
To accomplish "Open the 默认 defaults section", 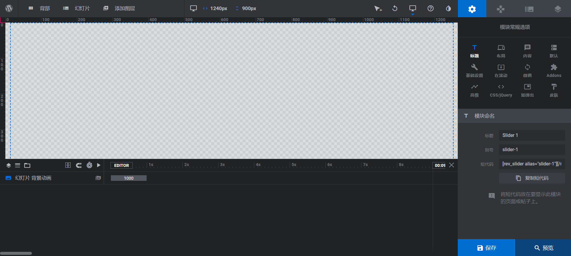I will click(554, 51).
